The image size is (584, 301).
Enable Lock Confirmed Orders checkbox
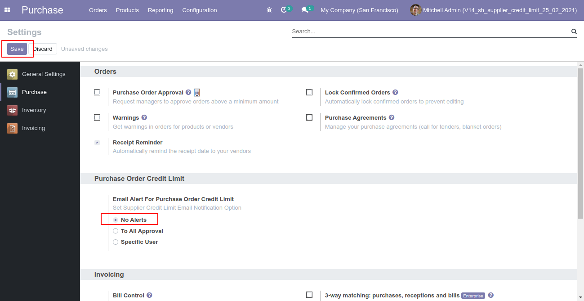pos(309,92)
